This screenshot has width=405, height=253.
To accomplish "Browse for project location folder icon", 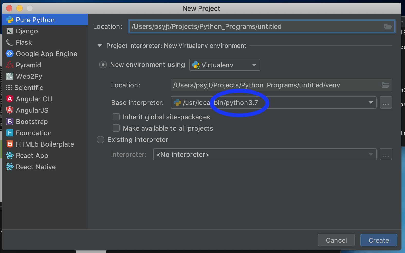I will pos(388,26).
